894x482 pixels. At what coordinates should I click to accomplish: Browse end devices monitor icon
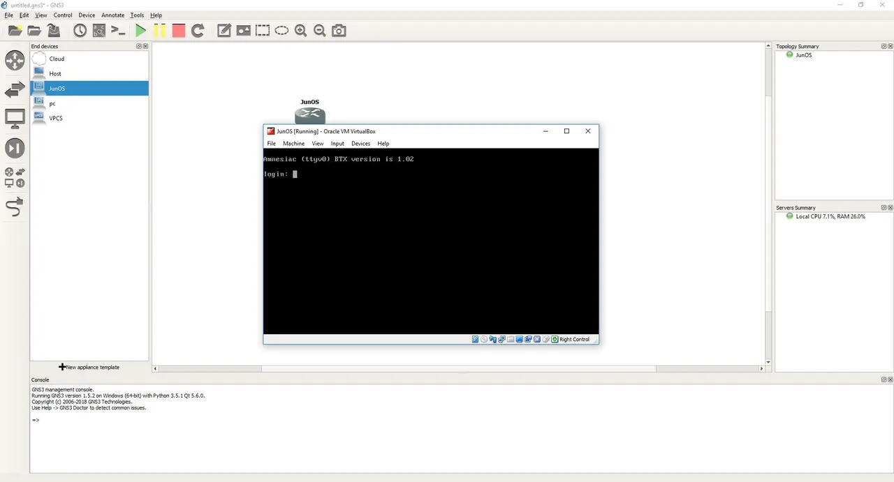[x=15, y=119]
